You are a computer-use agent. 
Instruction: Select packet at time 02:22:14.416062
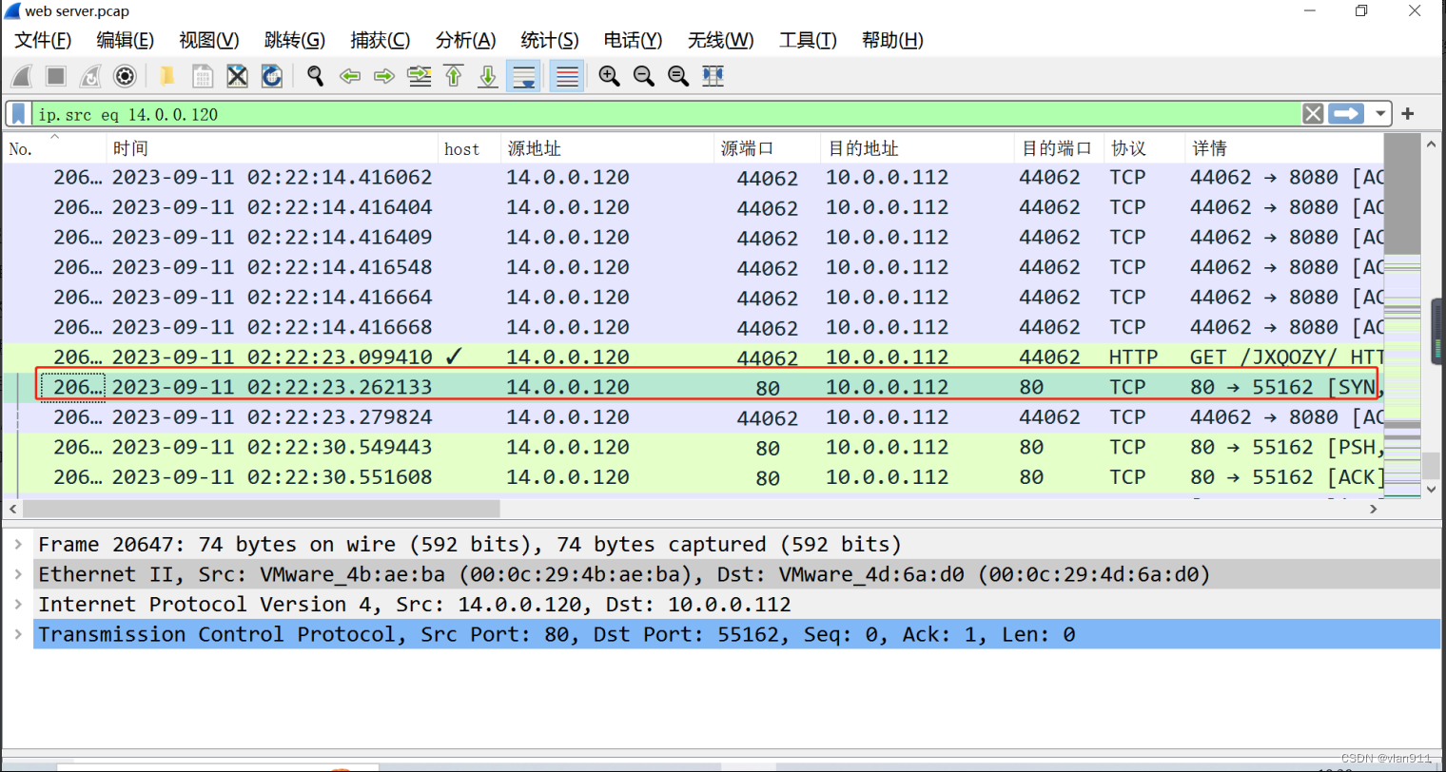693,178
